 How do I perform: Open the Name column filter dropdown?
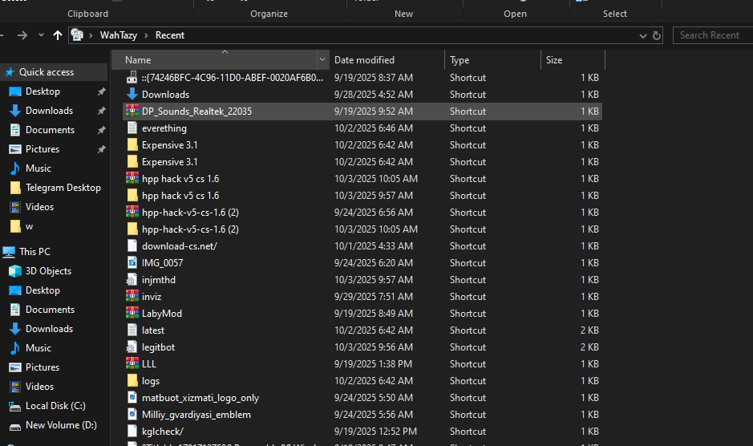(x=322, y=60)
